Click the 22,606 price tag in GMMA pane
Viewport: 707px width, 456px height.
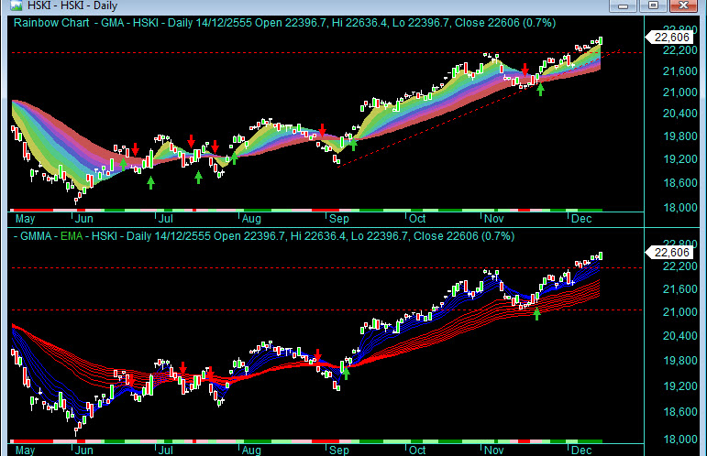668,253
